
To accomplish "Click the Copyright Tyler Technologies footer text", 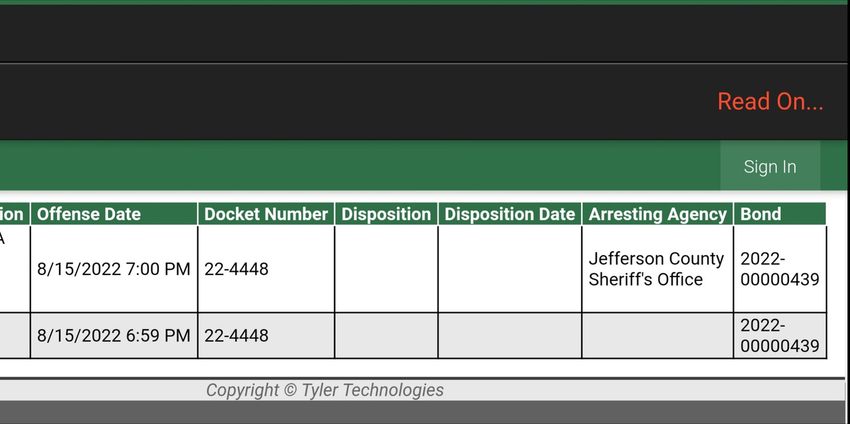I will 325,390.
